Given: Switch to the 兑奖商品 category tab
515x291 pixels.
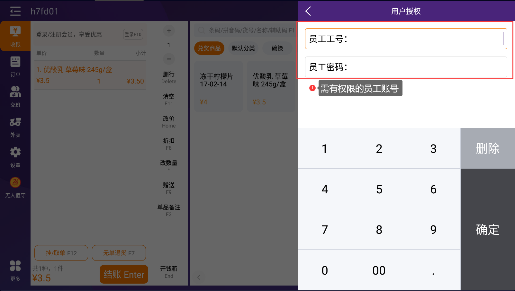Looking at the screenshot, I should click(209, 48).
